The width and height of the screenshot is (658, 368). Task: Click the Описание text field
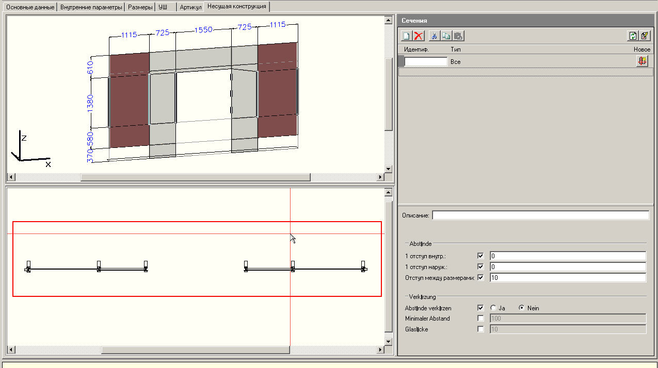[x=540, y=215]
